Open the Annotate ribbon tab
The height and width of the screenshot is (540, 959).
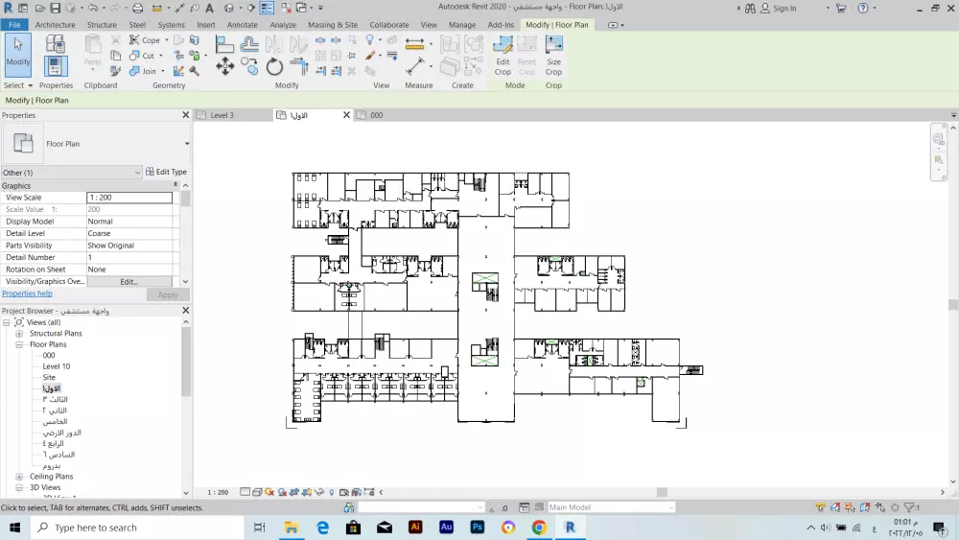243,25
